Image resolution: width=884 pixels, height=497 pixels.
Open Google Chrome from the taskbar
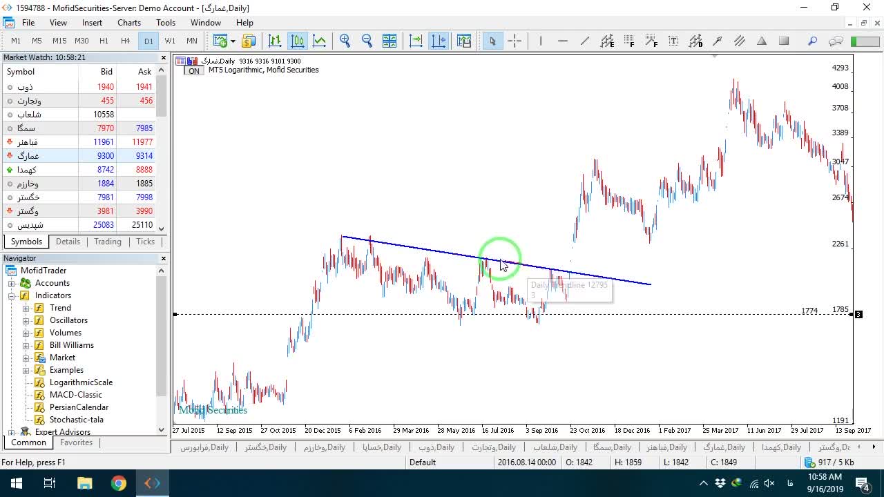click(x=119, y=483)
